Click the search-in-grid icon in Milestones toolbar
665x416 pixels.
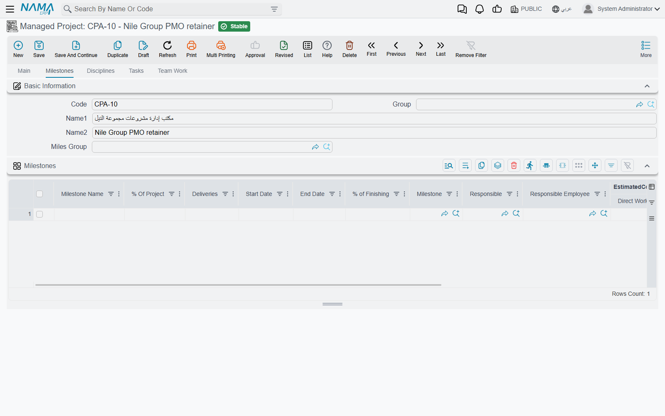[449, 166]
